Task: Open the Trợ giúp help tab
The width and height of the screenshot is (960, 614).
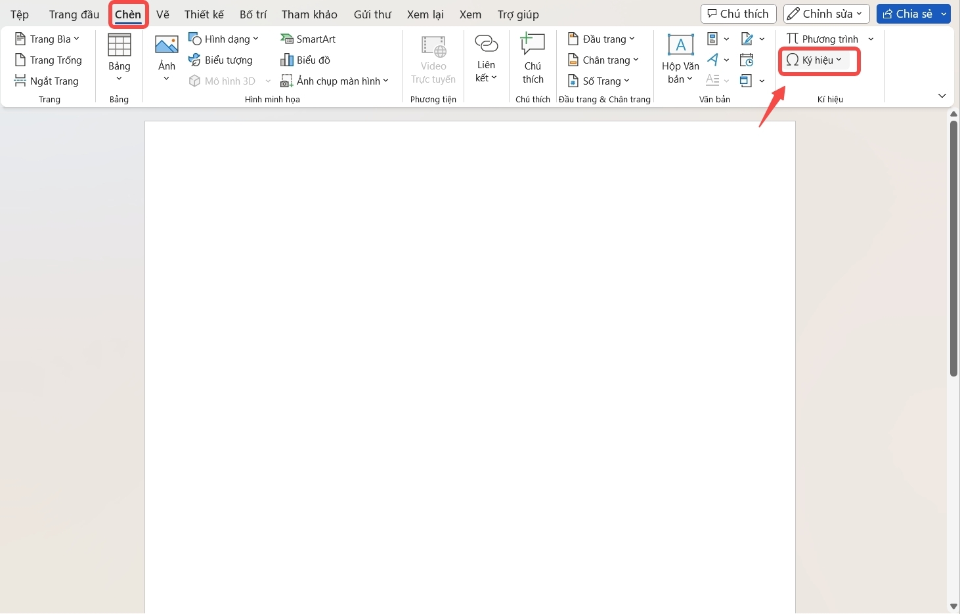Action: point(518,14)
